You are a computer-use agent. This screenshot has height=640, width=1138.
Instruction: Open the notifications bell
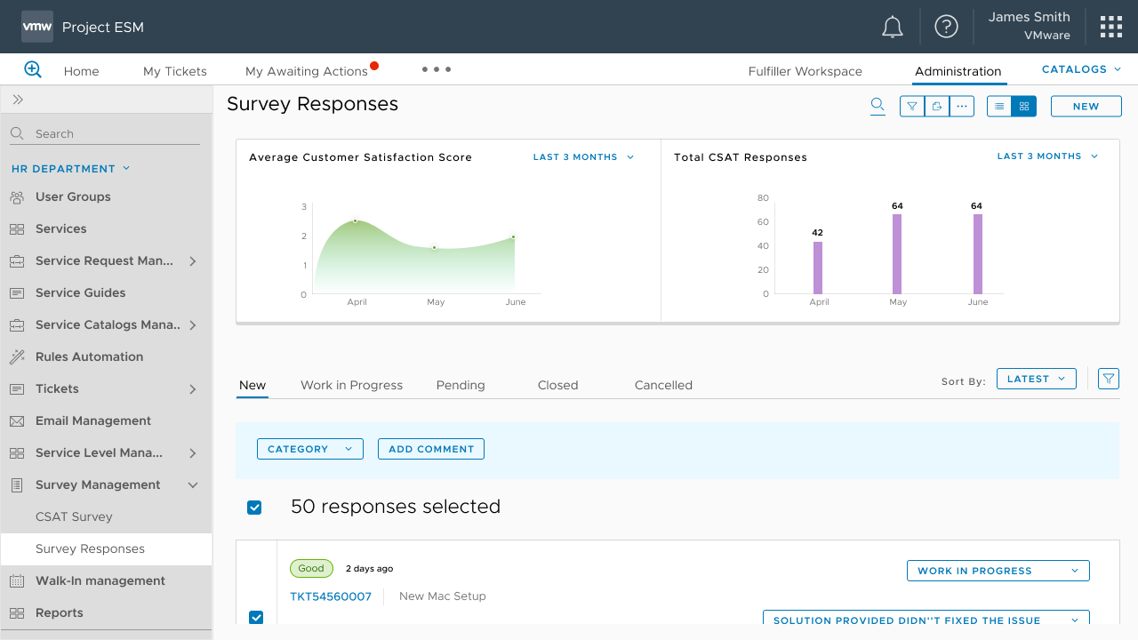click(892, 28)
